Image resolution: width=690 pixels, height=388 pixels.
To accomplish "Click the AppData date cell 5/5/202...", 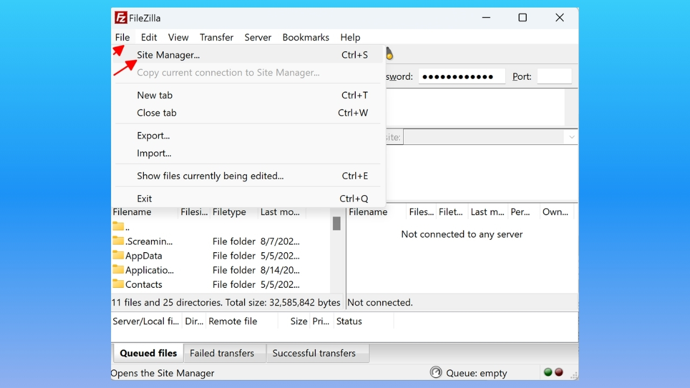I will (280, 255).
